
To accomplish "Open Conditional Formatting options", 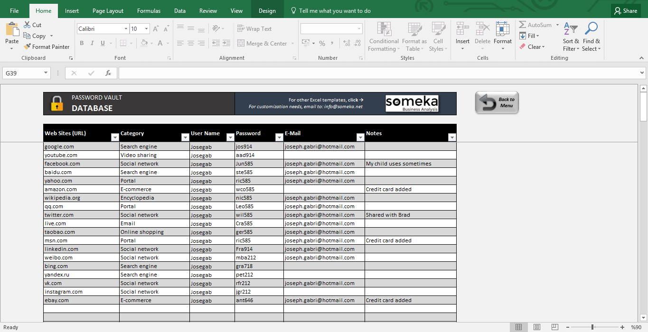I will (384, 37).
